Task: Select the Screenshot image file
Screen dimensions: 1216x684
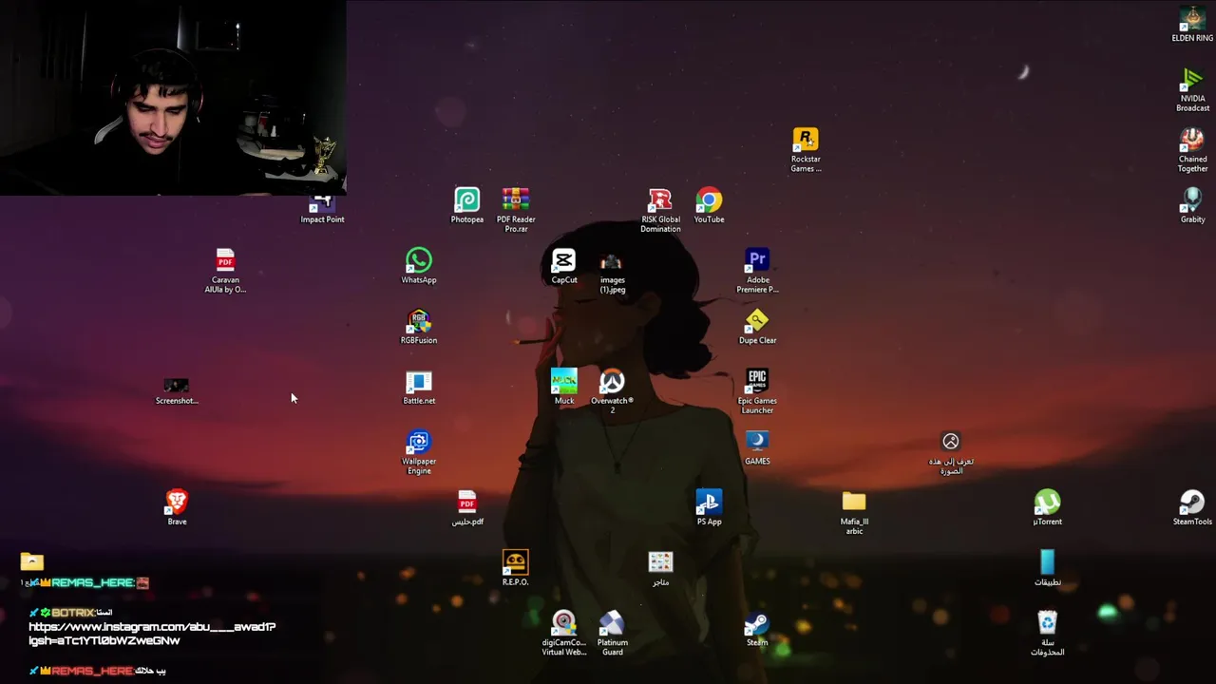Action: point(177,391)
